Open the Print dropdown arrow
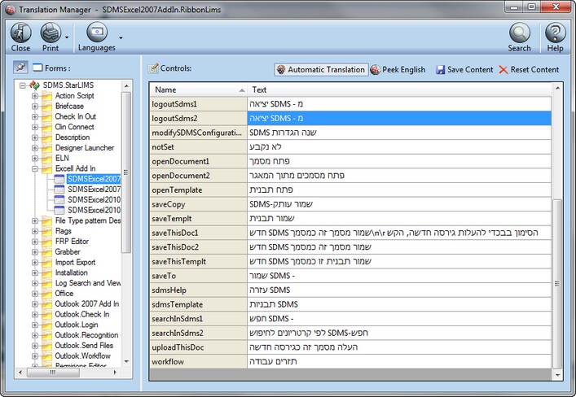This screenshot has height=397, width=576. [67, 37]
